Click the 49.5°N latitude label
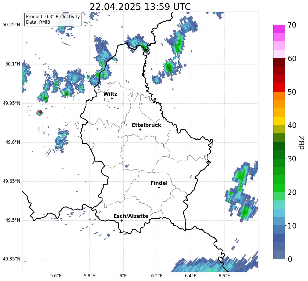Screen dimensions: 308x281 (13, 220)
